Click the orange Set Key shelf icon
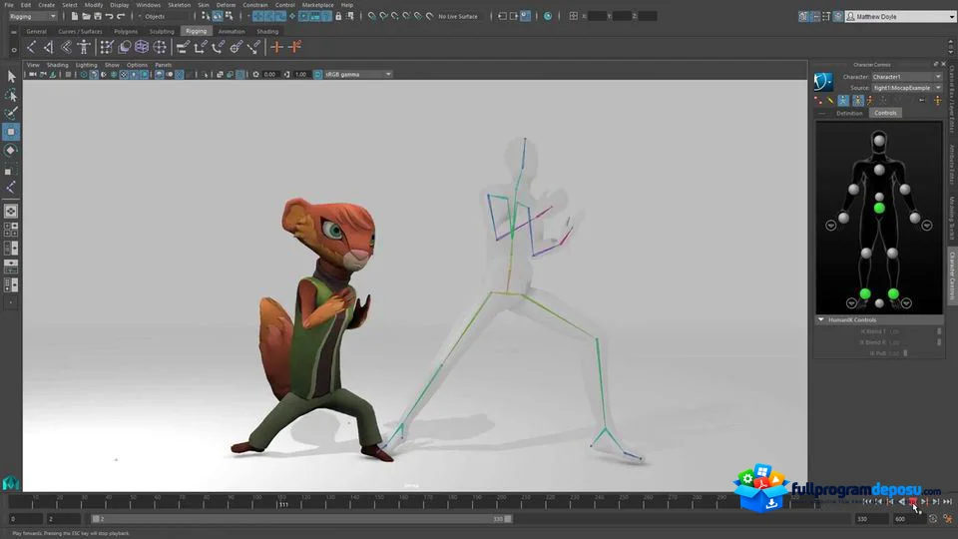This screenshot has width=958, height=539. point(276,47)
